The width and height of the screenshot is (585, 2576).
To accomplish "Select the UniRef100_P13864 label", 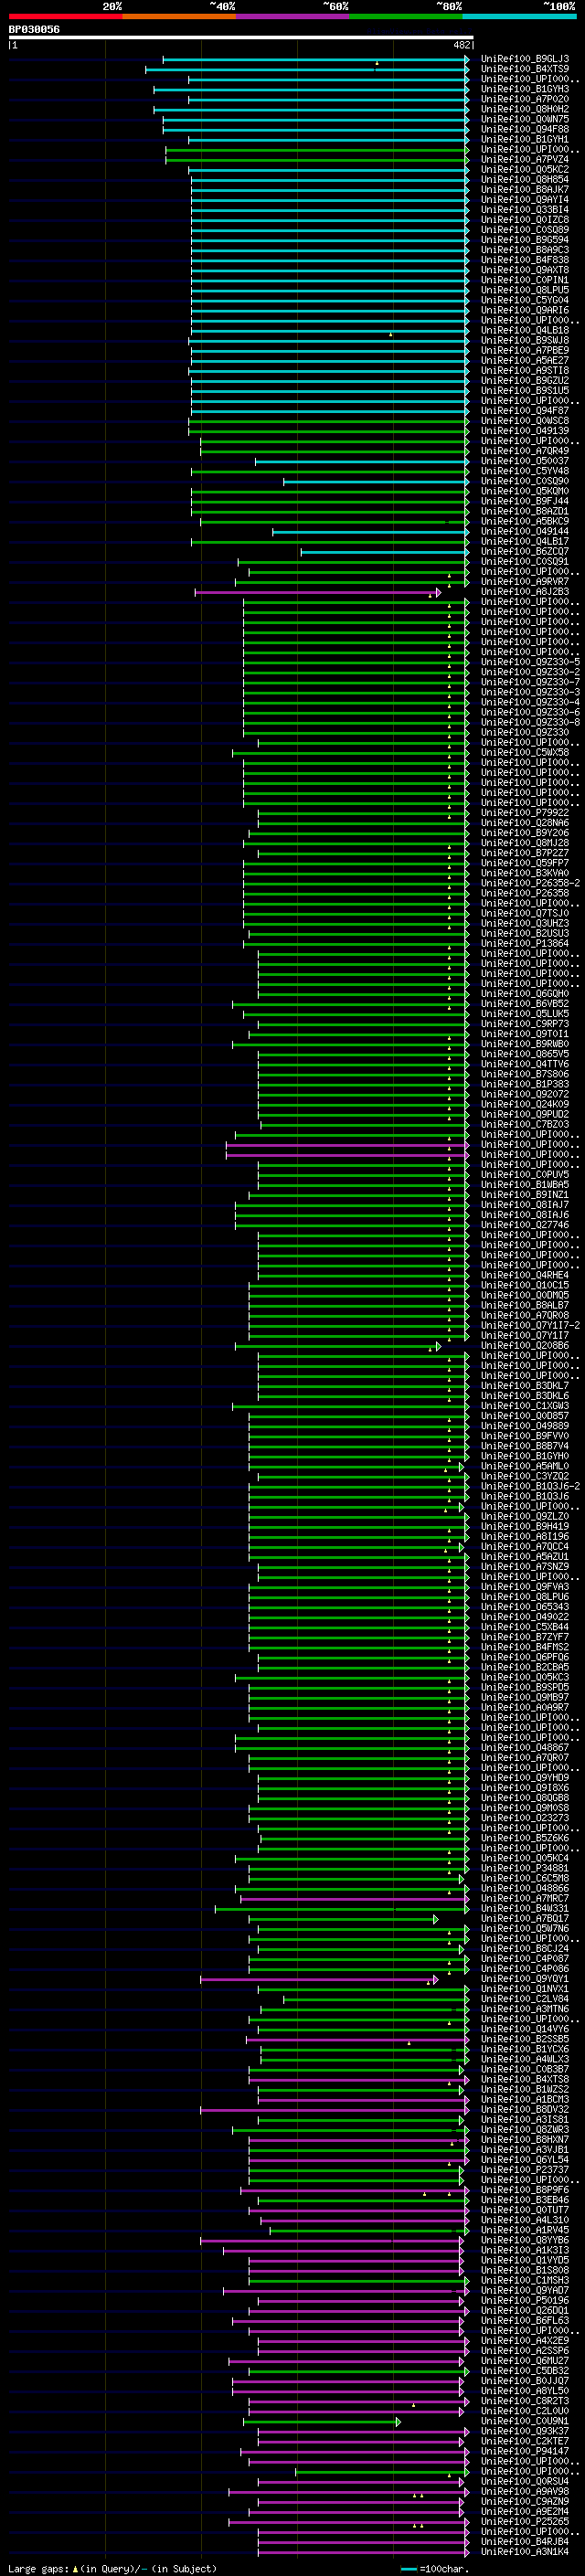I will point(524,944).
